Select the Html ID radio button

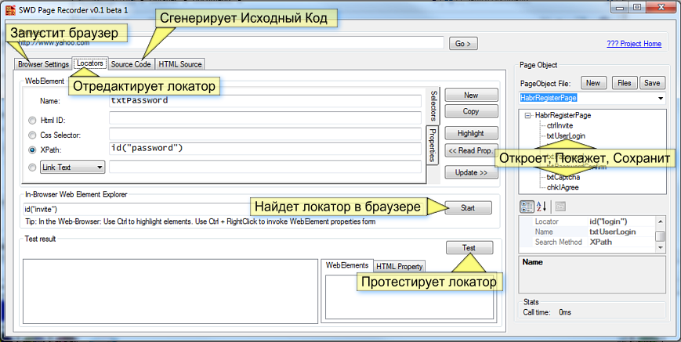32,120
